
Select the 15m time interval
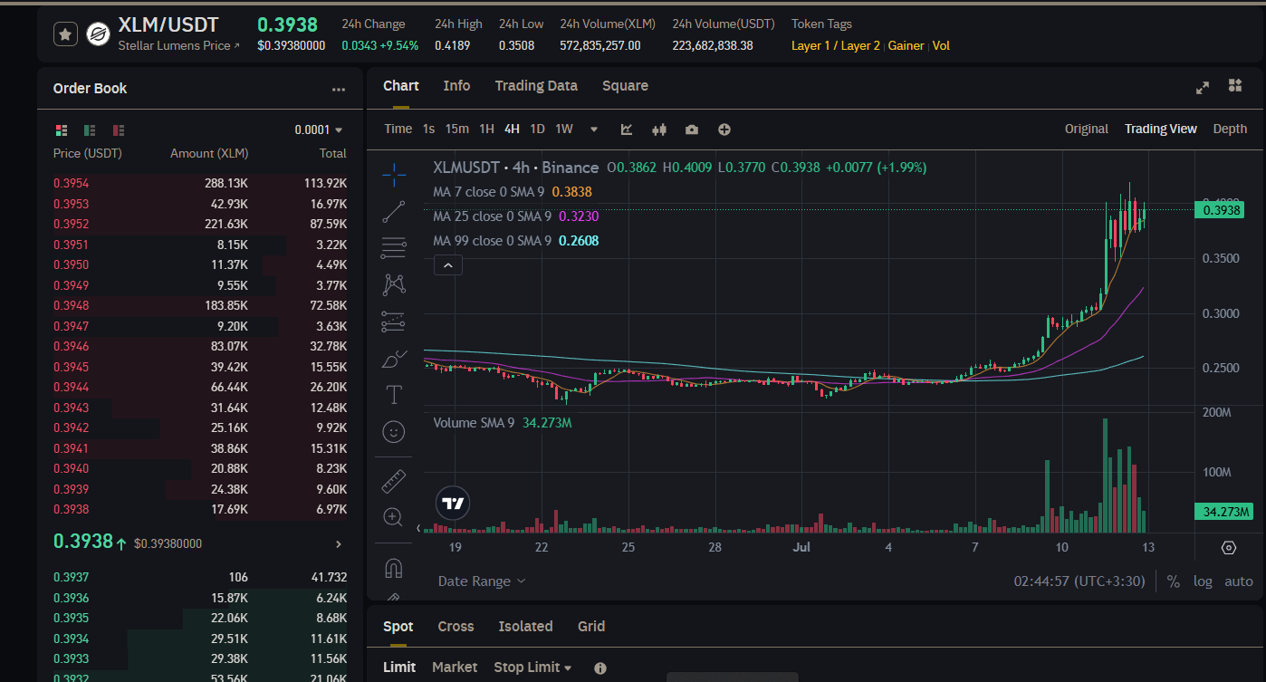click(x=457, y=129)
